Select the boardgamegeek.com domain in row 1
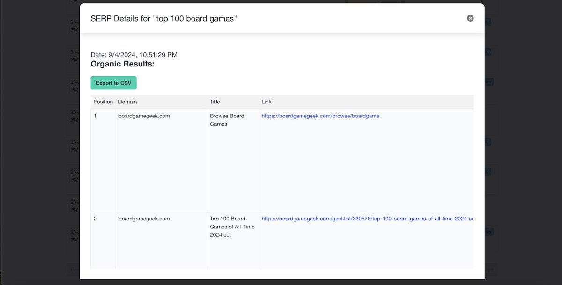Viewport: 562px width, 285px height. [x=144, y=116]
